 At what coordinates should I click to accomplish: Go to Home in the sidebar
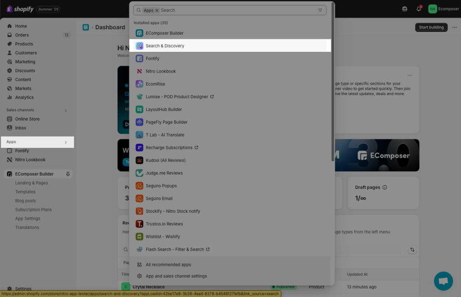tap(21, 26)
